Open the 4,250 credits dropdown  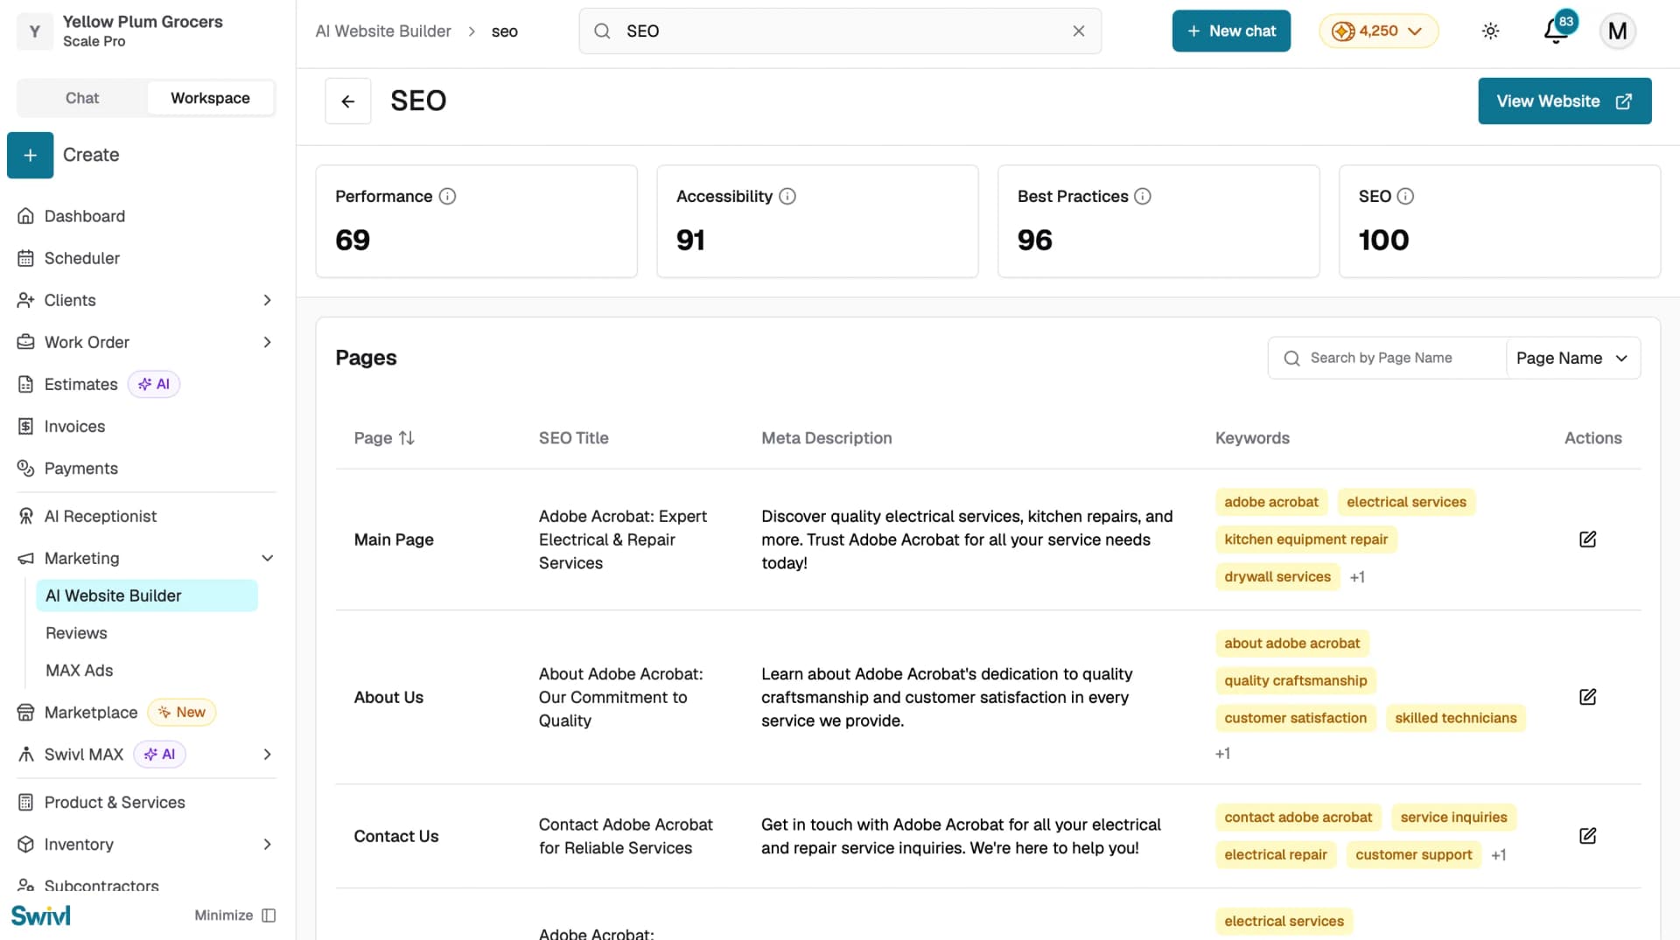point(1378,31)
